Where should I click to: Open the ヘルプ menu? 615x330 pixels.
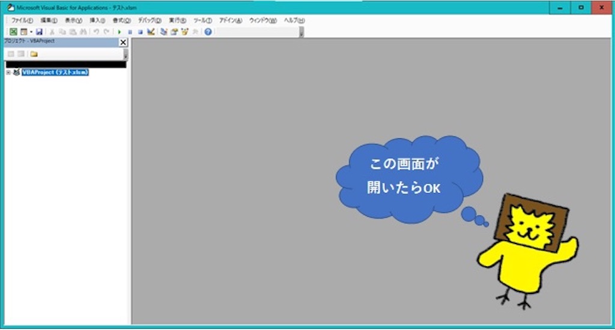point(294,20)
